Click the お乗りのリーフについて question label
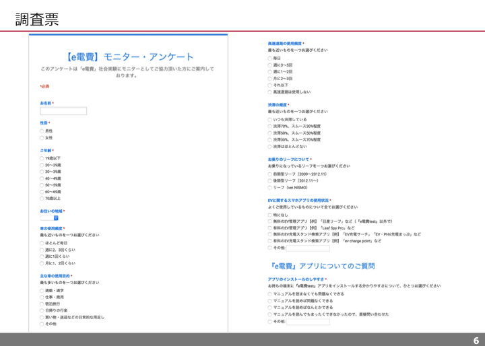This screenshot has height=346, width=485. coord(288,160)
